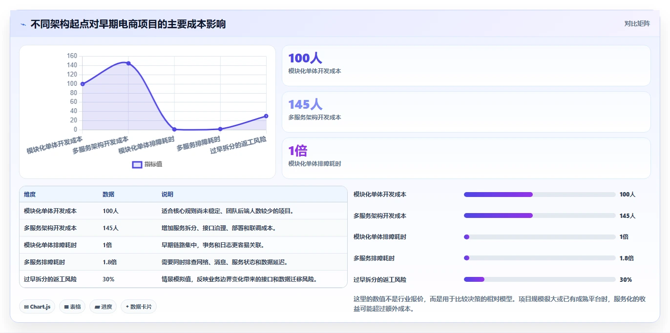
Task: Select the 数据卡片 chip
Action: 139,307
